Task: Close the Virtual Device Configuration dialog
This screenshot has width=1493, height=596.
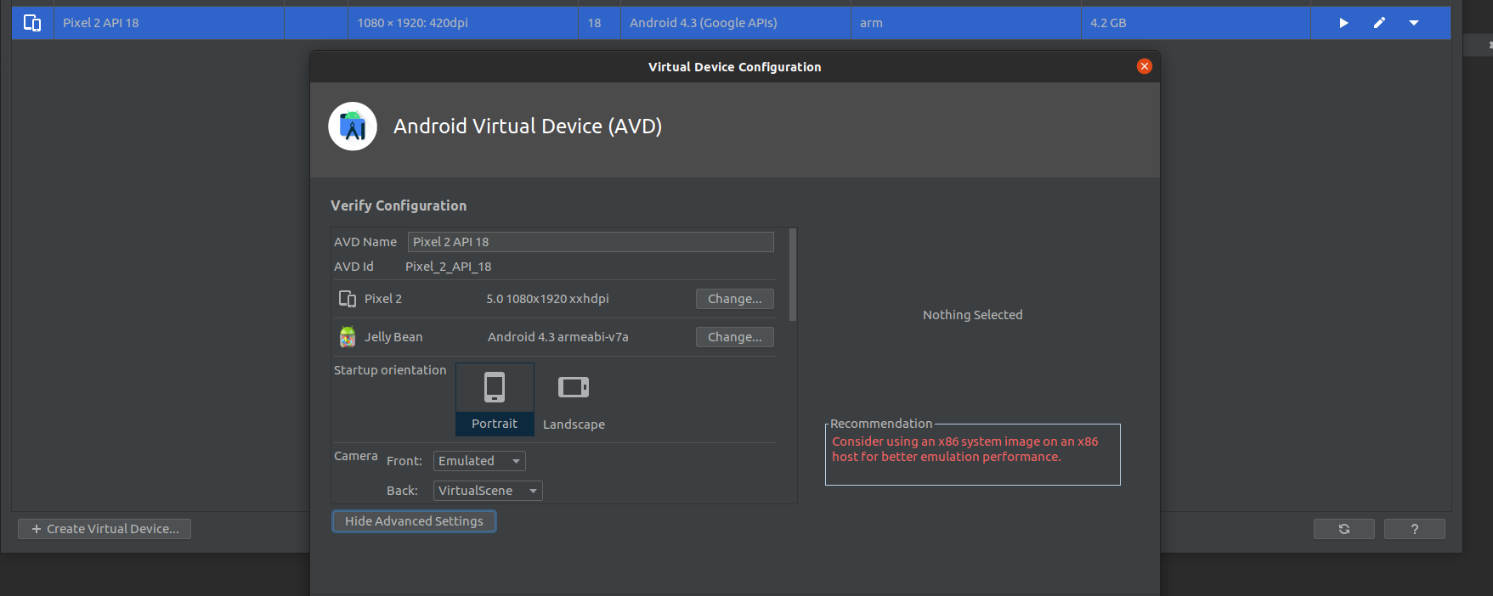Action: [x=1145, y=66]
